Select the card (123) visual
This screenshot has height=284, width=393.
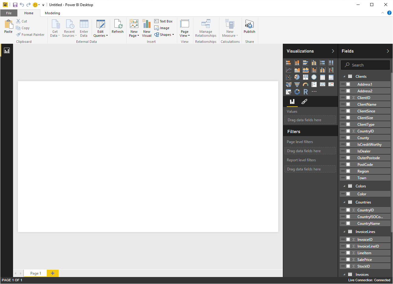[323, 84]
